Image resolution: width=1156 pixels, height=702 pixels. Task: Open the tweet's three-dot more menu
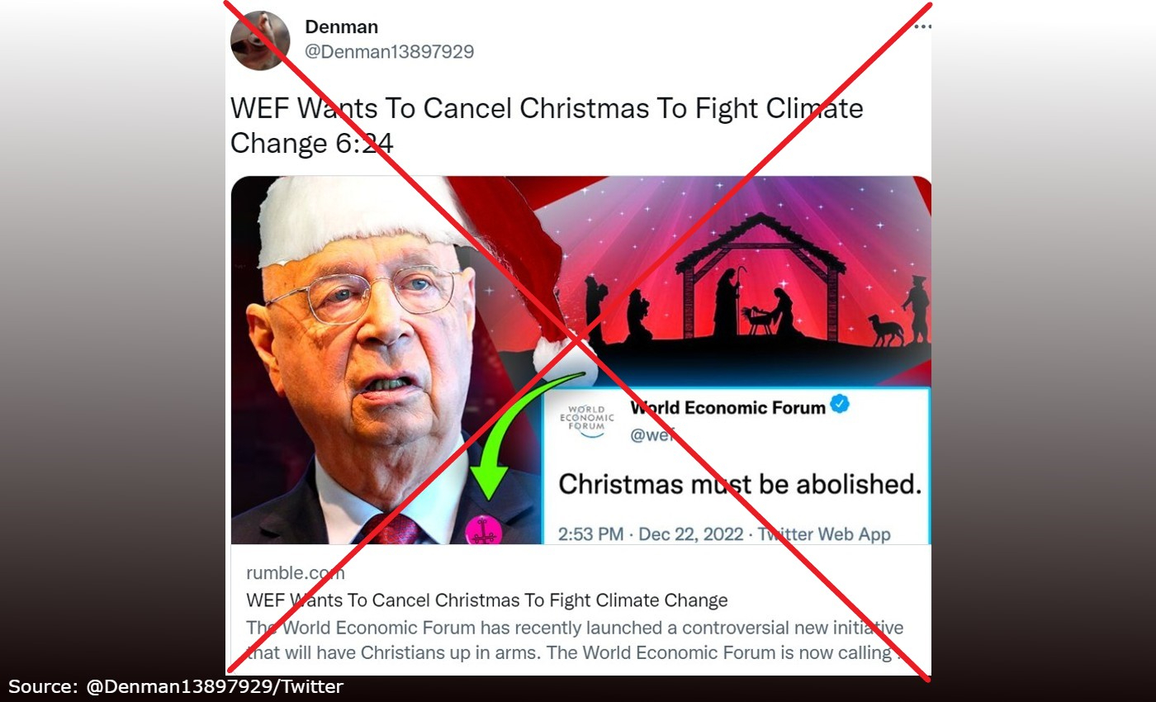point(923,26)
